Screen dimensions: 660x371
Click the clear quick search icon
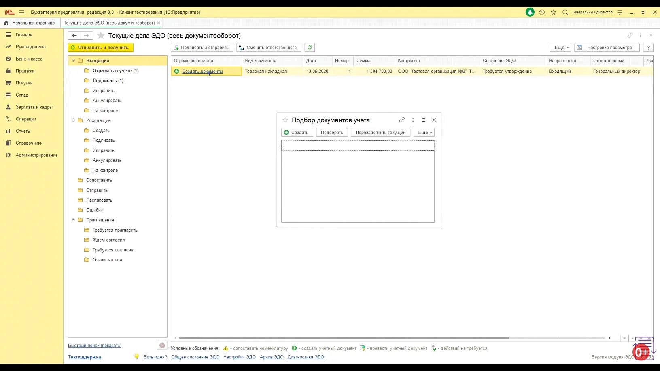point(162,345)
